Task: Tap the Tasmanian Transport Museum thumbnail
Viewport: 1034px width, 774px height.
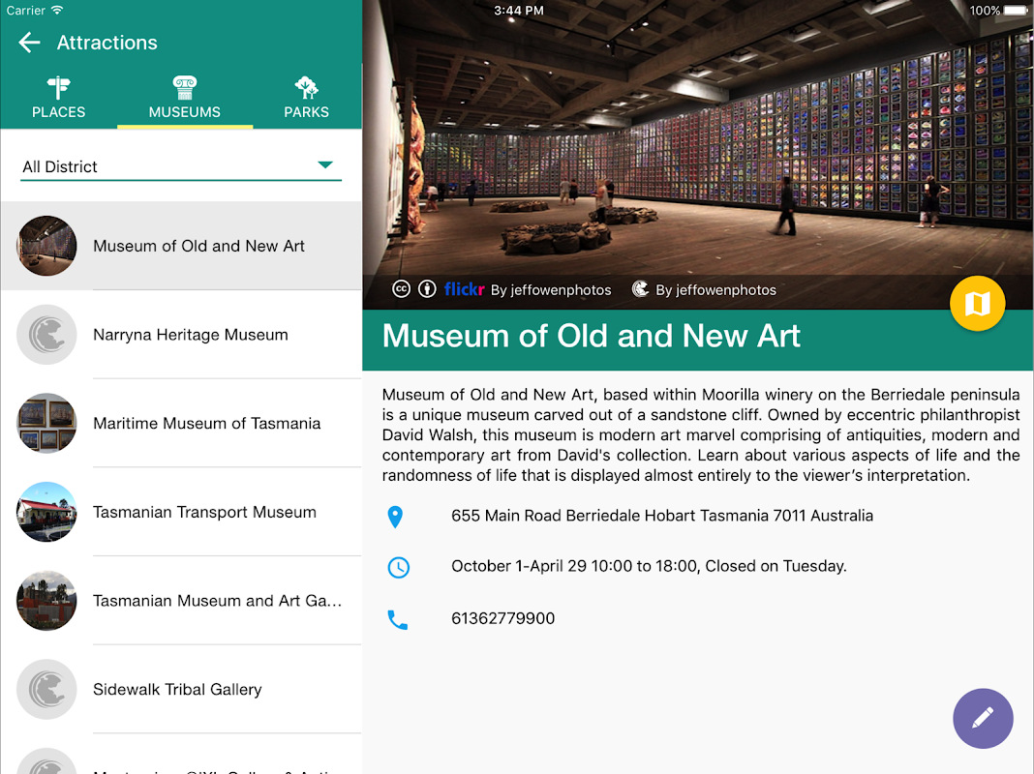Action: 46,512
